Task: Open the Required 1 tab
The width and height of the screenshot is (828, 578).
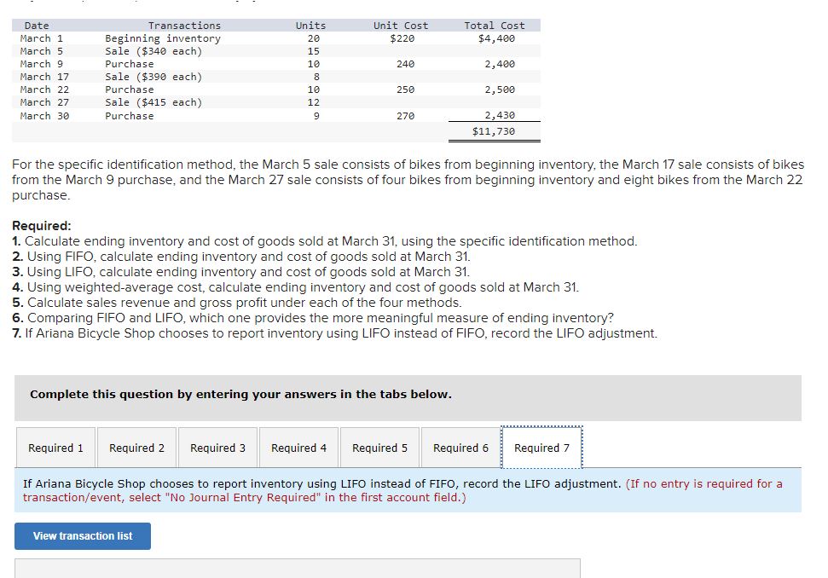Action: (x=55, y=448)
